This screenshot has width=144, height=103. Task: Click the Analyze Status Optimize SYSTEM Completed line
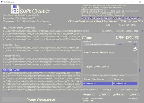click(x=103, y=15)
